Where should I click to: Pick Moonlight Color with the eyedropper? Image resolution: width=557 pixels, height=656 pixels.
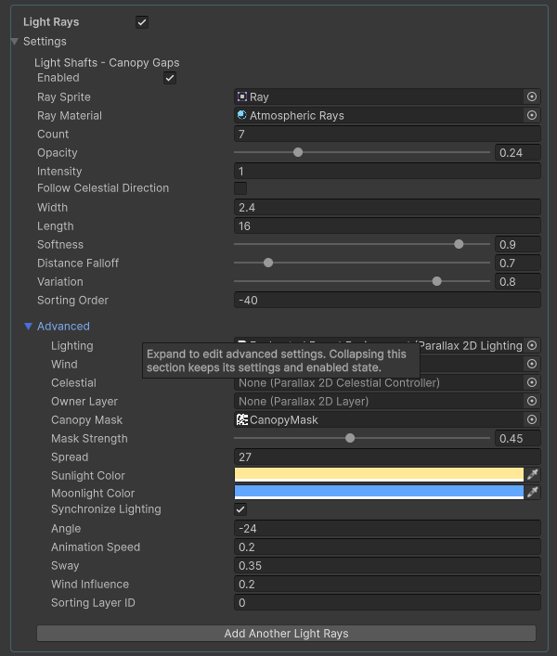pyautogui.click(x=532, y=492)
